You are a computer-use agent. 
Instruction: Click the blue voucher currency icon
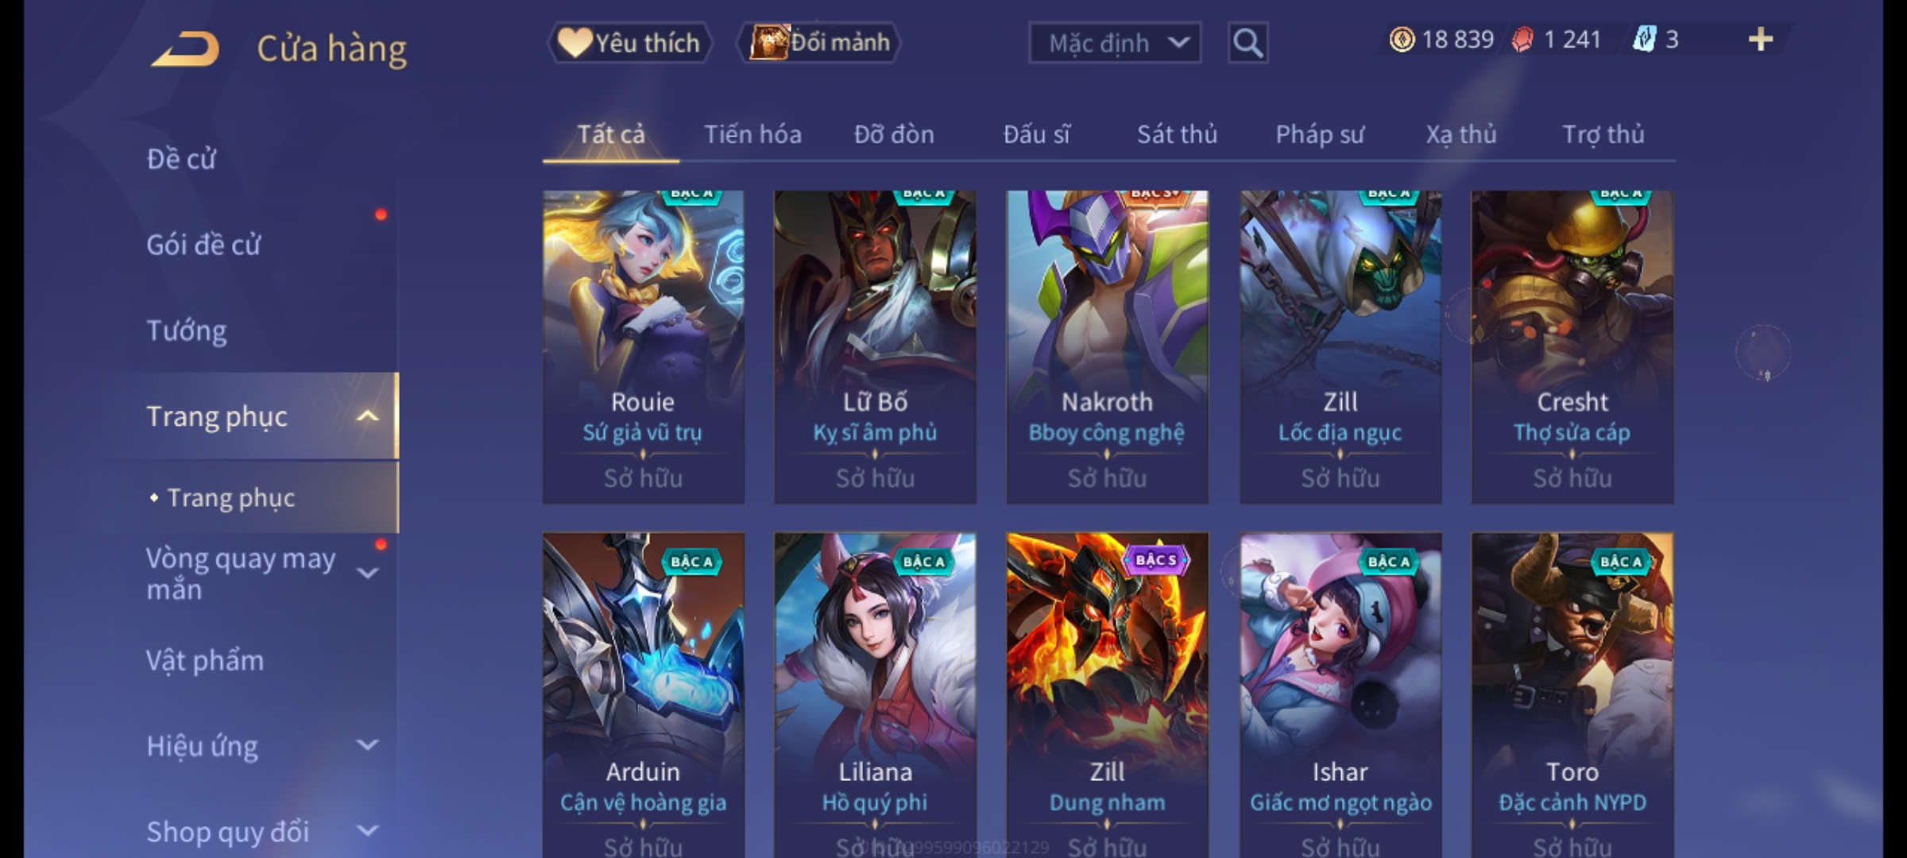pos(1643,40)
